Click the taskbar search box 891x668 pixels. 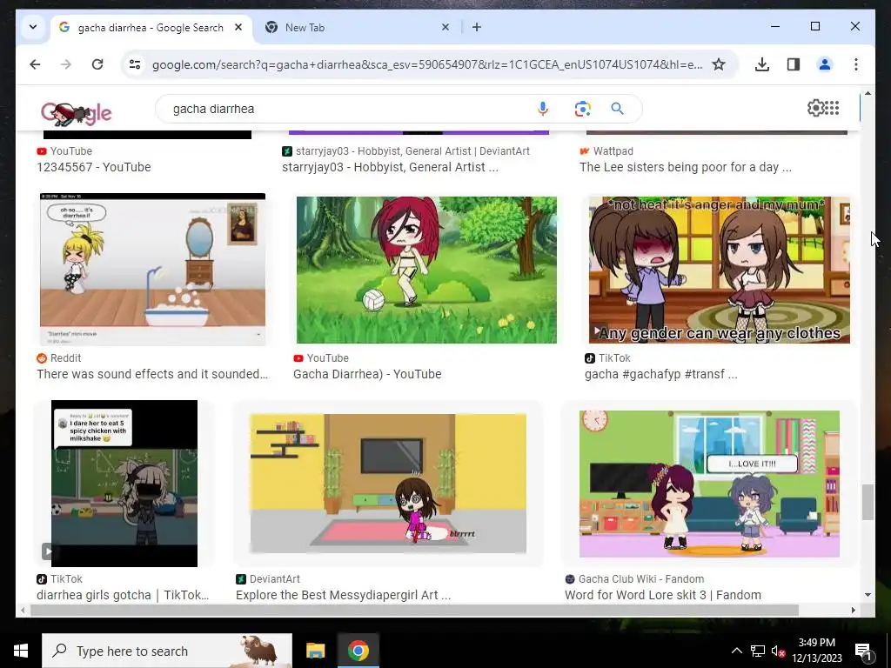click(167, 651)
